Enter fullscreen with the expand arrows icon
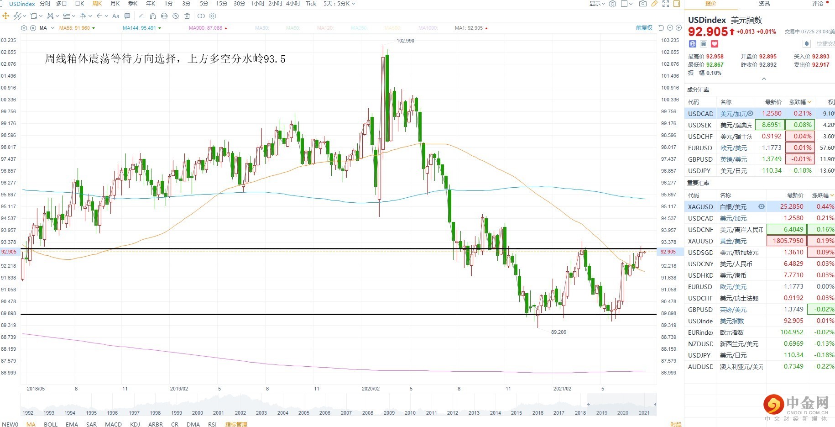This screenshot has width=835, height=427. point(666,4)
